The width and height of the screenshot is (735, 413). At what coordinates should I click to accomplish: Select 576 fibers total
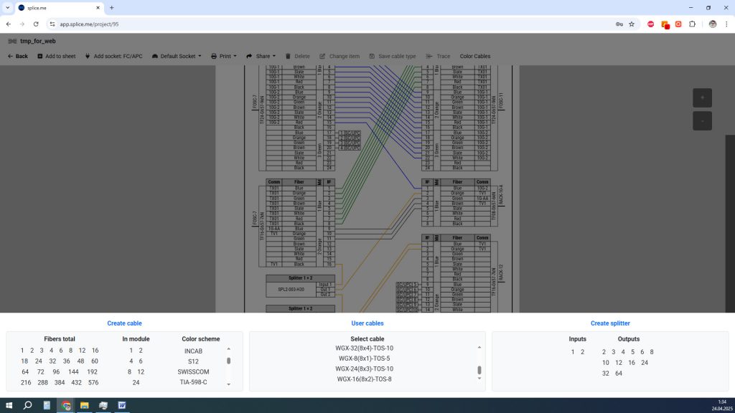point(93,383)
